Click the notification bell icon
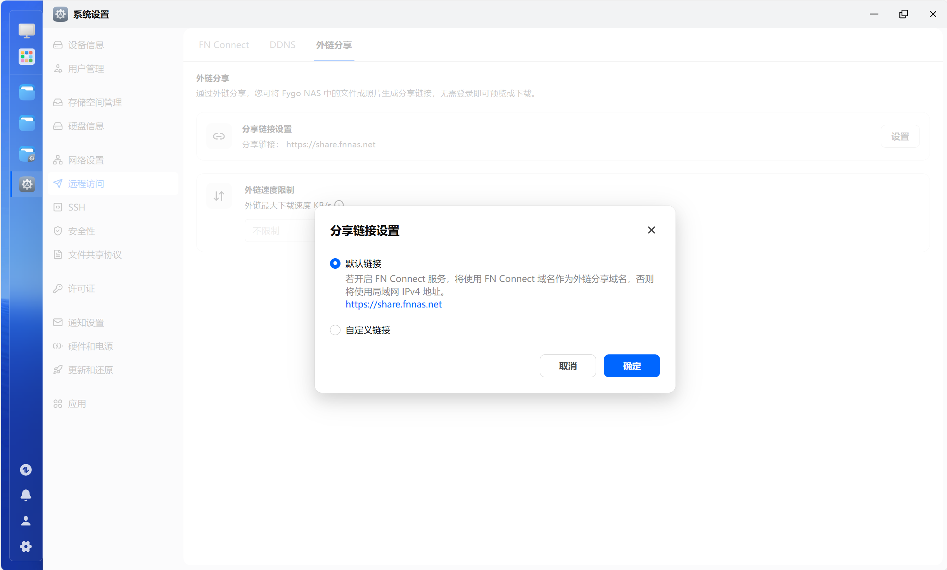Image resolution: width=947 pixels, height=570 pixels. 26,495
